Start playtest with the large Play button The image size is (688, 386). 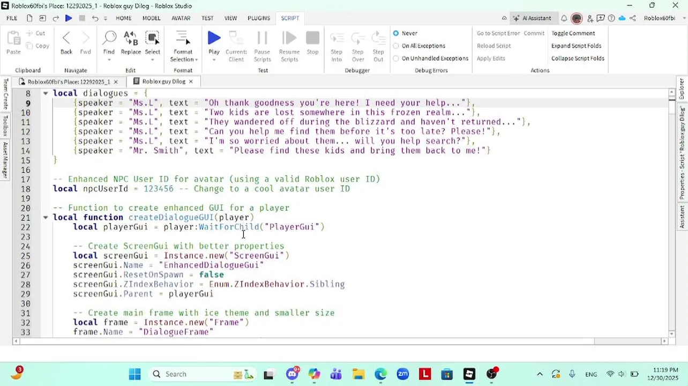point(214,38)
